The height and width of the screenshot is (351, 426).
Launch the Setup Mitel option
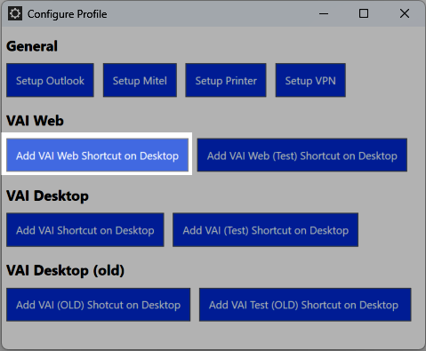pos(140,80)
